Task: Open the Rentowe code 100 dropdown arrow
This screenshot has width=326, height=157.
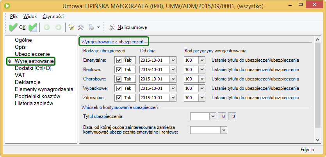Action: coord(202,70)
